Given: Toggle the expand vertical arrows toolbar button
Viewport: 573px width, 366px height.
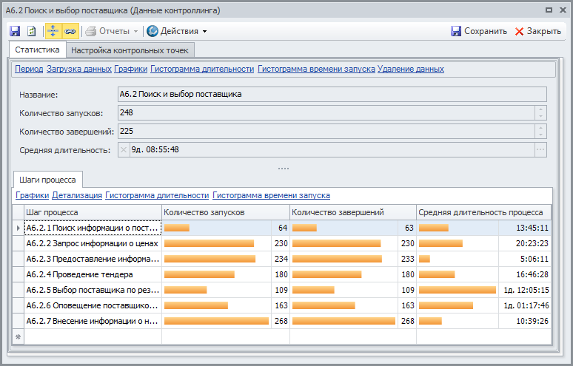Looking at the screenshot, I should [x=53, y=31].
